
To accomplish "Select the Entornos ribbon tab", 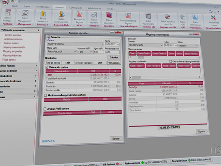I will click(59, 7).
